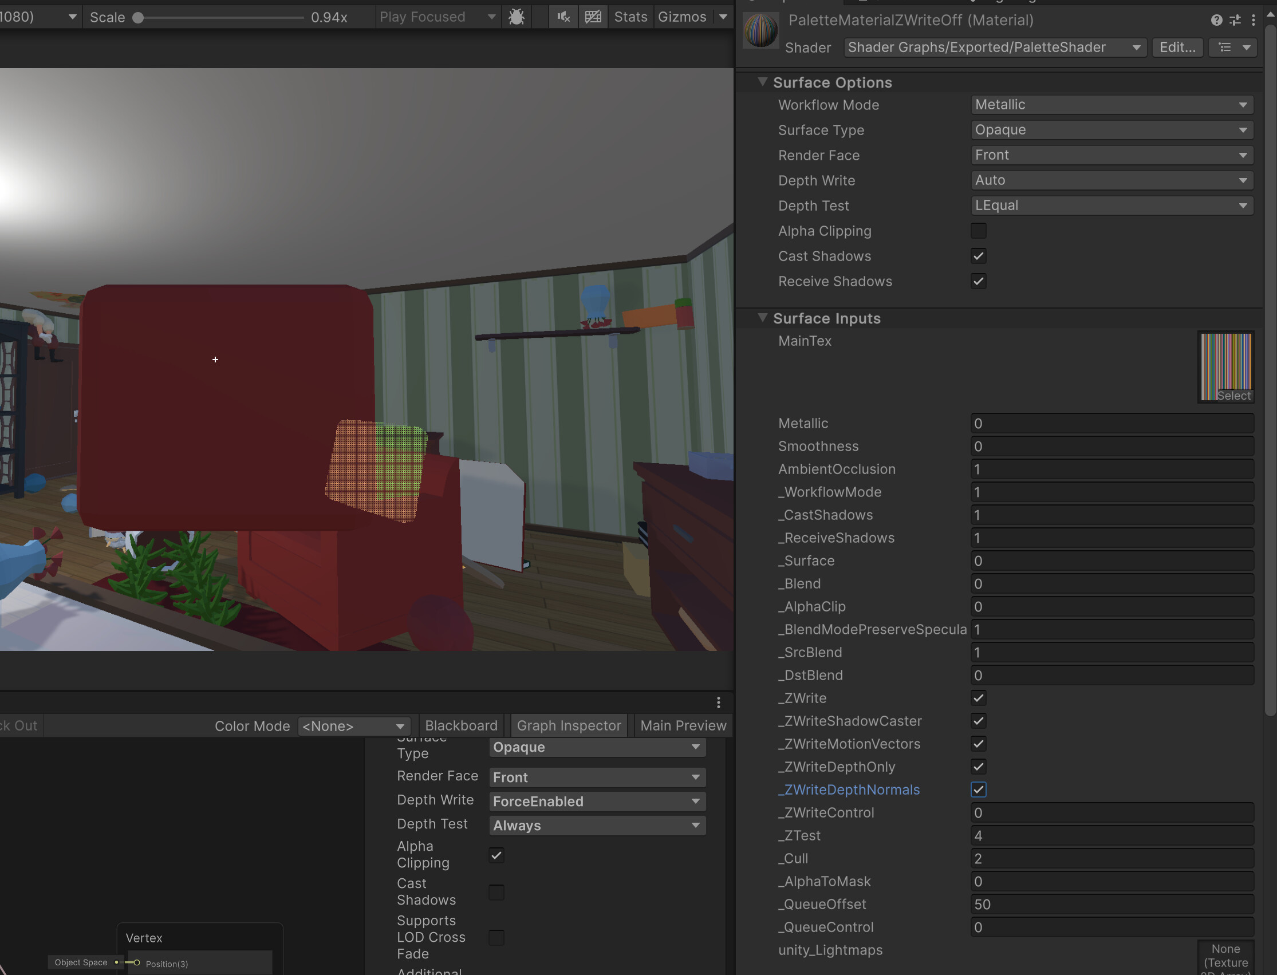Toggle VSync icon in Game view toolbar

click(592, 16)
